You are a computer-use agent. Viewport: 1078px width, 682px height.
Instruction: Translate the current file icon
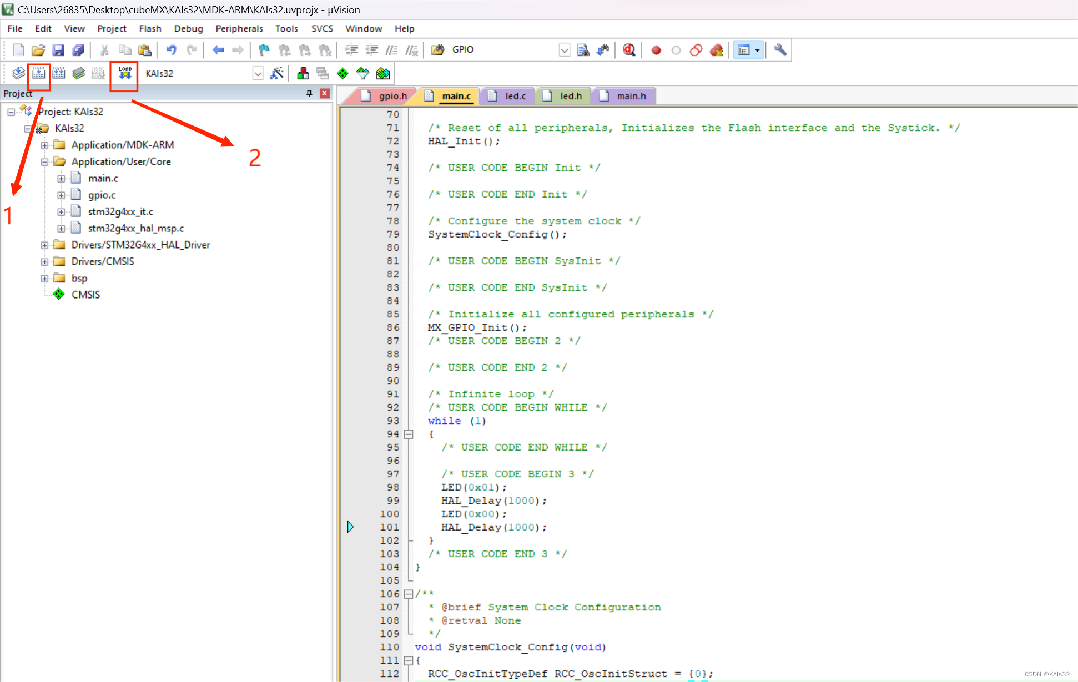(18, 73)
